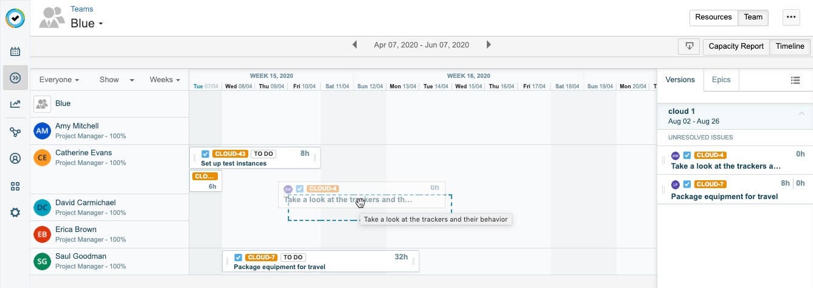The height and width of the screenshot is (288, 813).
Task: Click the drag grip of panel CLOUD-4 issue
Action: point(663,160)
